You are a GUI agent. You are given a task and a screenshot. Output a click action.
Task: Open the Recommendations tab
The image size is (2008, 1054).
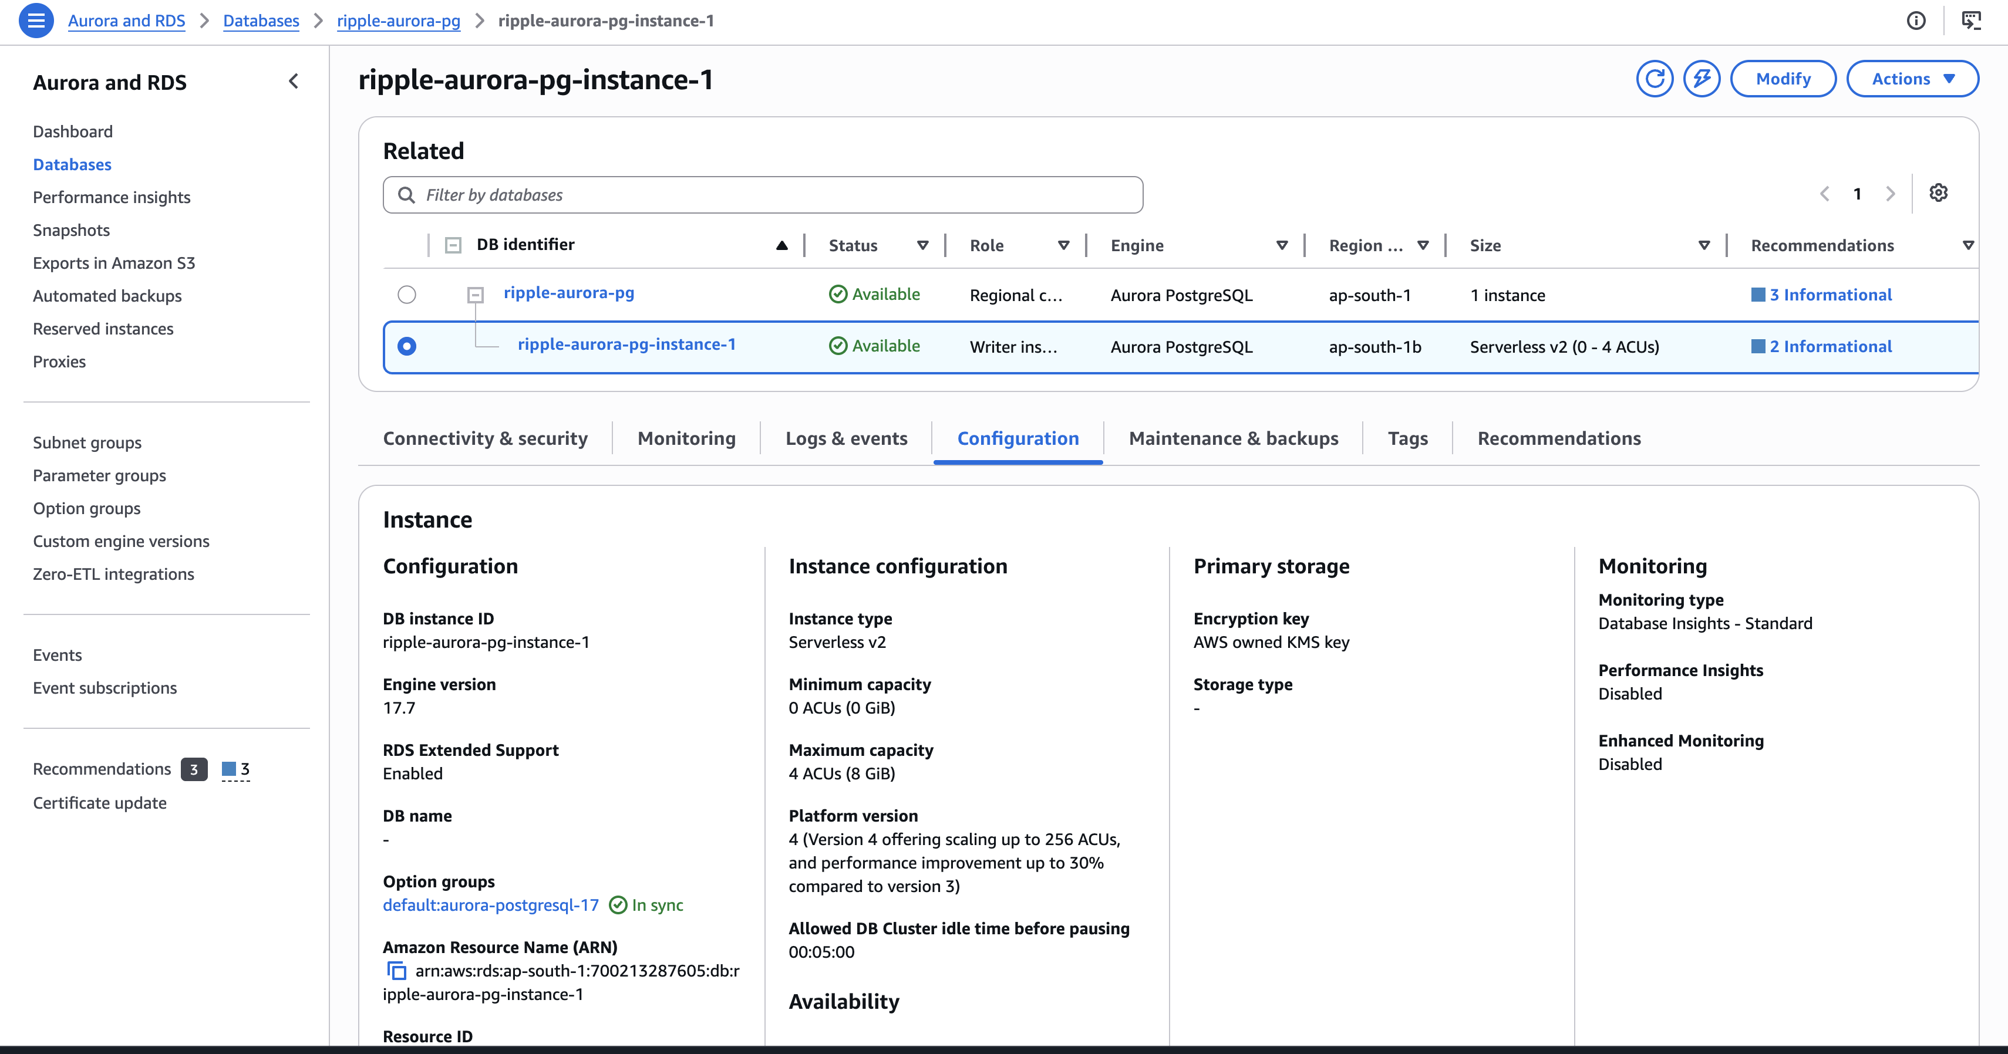point(1559,438)
